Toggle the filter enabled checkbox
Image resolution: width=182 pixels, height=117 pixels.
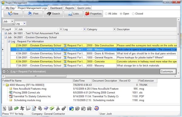[8, 72]
